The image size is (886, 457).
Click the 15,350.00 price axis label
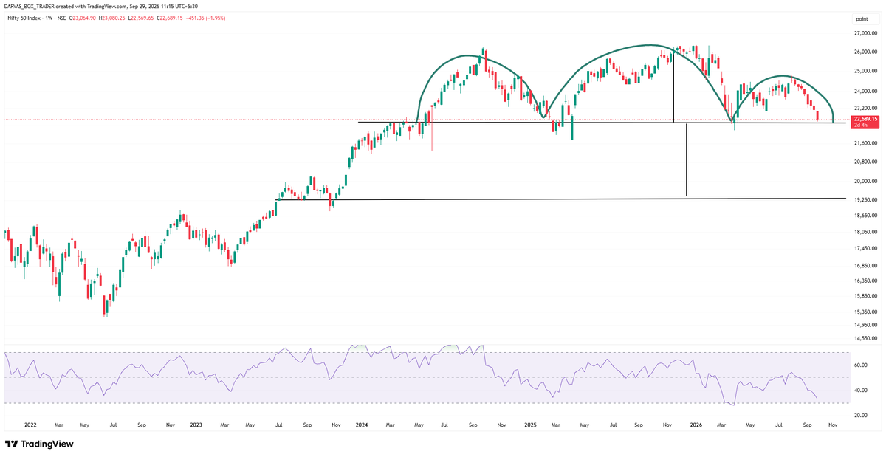[x=865, y=312]
